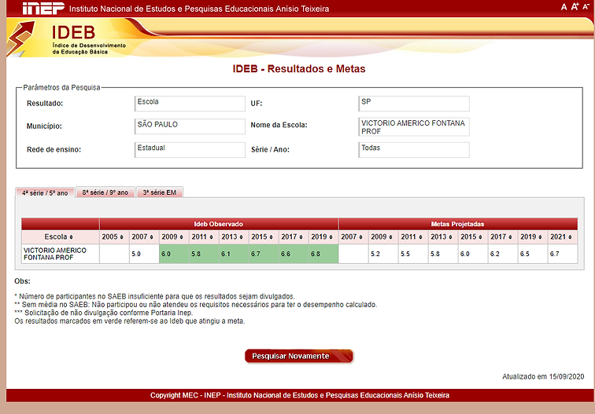The height and width of the screenshot is (414, 595).
Task: Click green cell 6.1 for 2013
Action: 234,254
